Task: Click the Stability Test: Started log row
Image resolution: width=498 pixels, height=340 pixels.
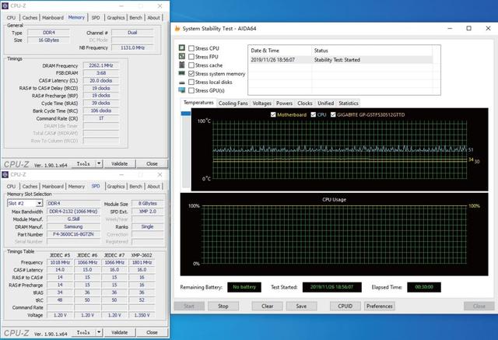Action: pyautogui.click(x=341, y=60)
